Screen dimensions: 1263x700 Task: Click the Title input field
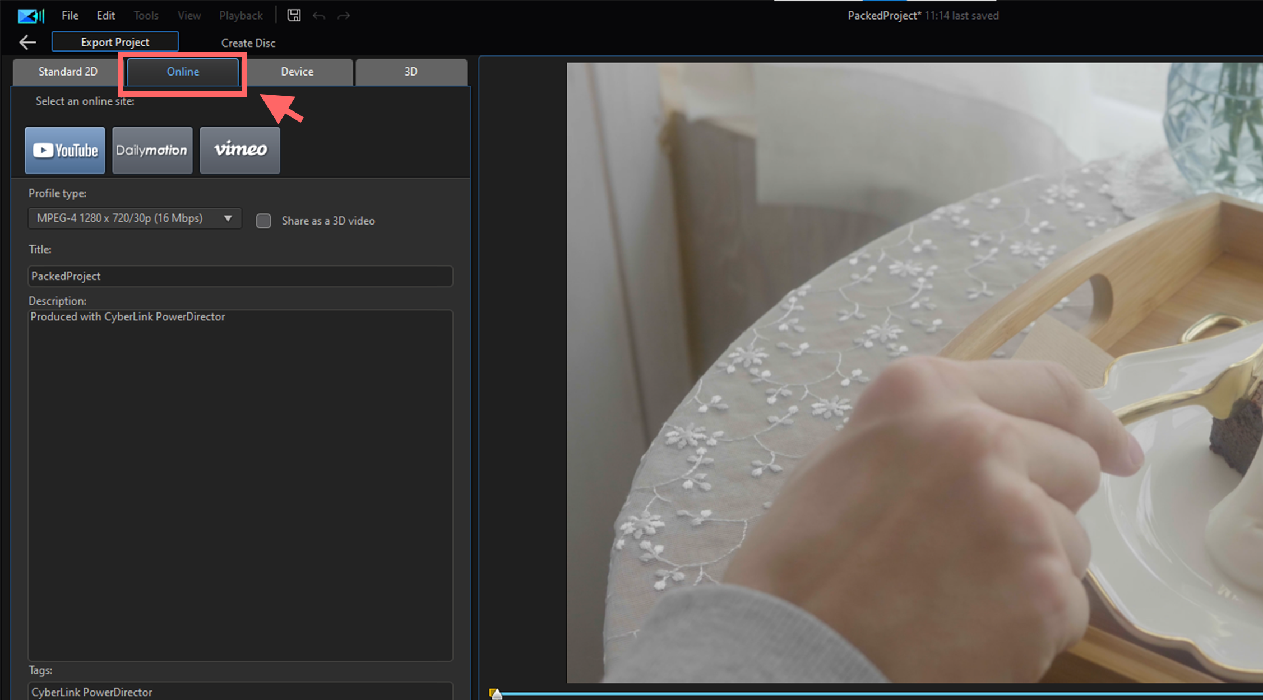pos(240,276)
